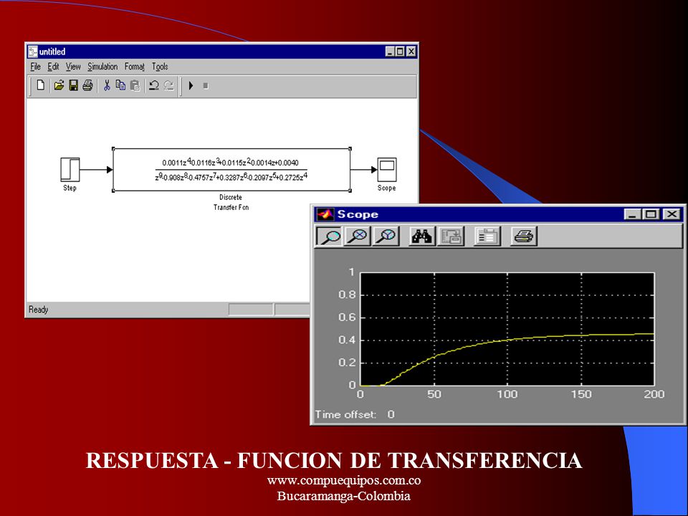Open the File menu
Image resolution: width=688 pixels, height=516 pixels.
pyautogui.click(x=36, y=67)
